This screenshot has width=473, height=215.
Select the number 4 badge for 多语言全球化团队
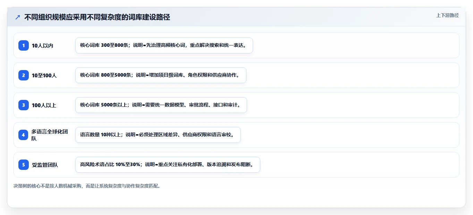coord(24,135)
